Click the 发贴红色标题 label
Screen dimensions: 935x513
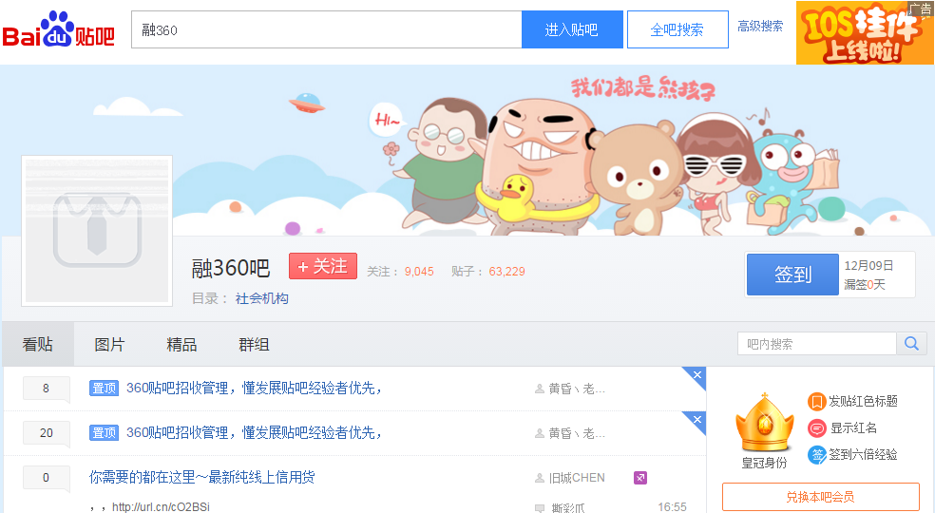(x=863, y=401)
